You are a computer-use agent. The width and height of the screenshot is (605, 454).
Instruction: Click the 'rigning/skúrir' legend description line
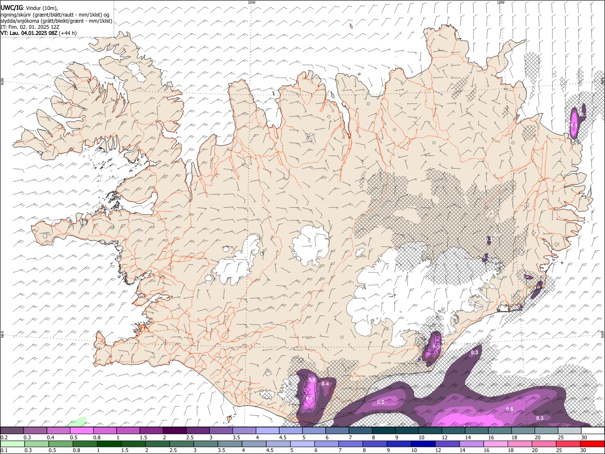coord(56,14)
